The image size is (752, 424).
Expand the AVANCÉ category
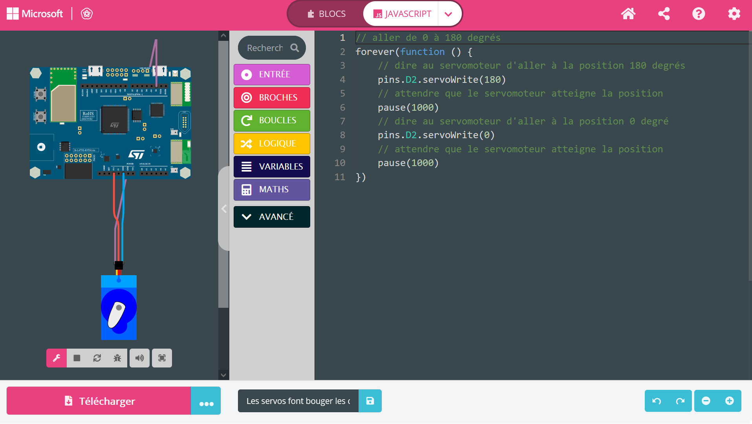[x=272, y=217]
